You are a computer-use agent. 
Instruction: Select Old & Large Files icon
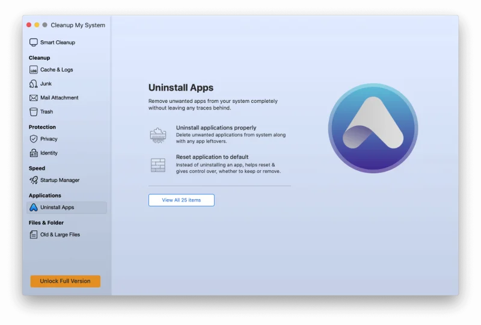34,235
